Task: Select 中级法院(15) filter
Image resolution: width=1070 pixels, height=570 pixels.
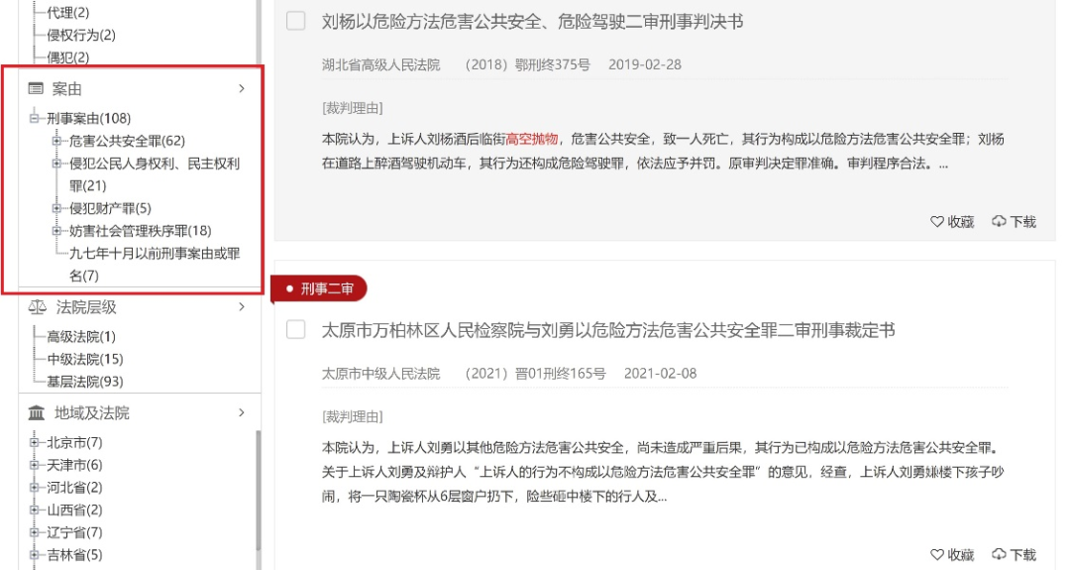Action: (x=84, y=359)
